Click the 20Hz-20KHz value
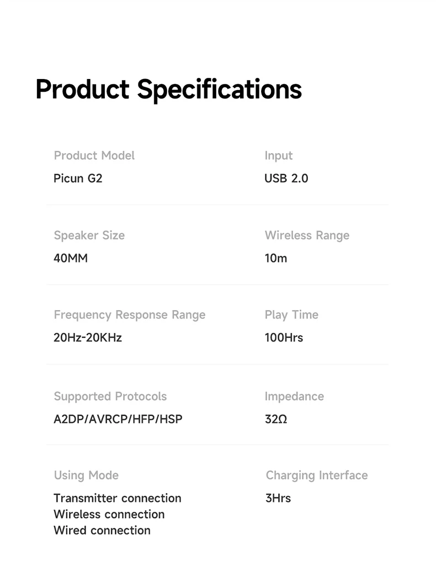Screen dimensions: 436x582 88,338
